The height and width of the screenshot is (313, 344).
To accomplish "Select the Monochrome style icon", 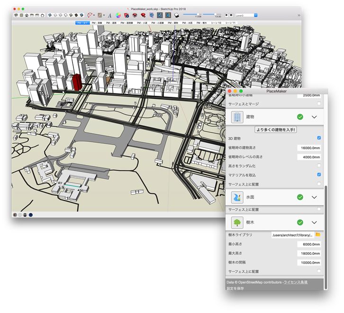I will point(81,15).
